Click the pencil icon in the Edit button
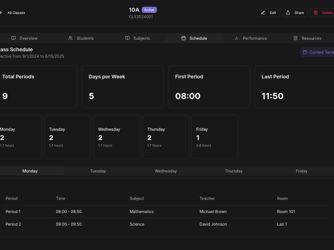 [x=263, y=13]
